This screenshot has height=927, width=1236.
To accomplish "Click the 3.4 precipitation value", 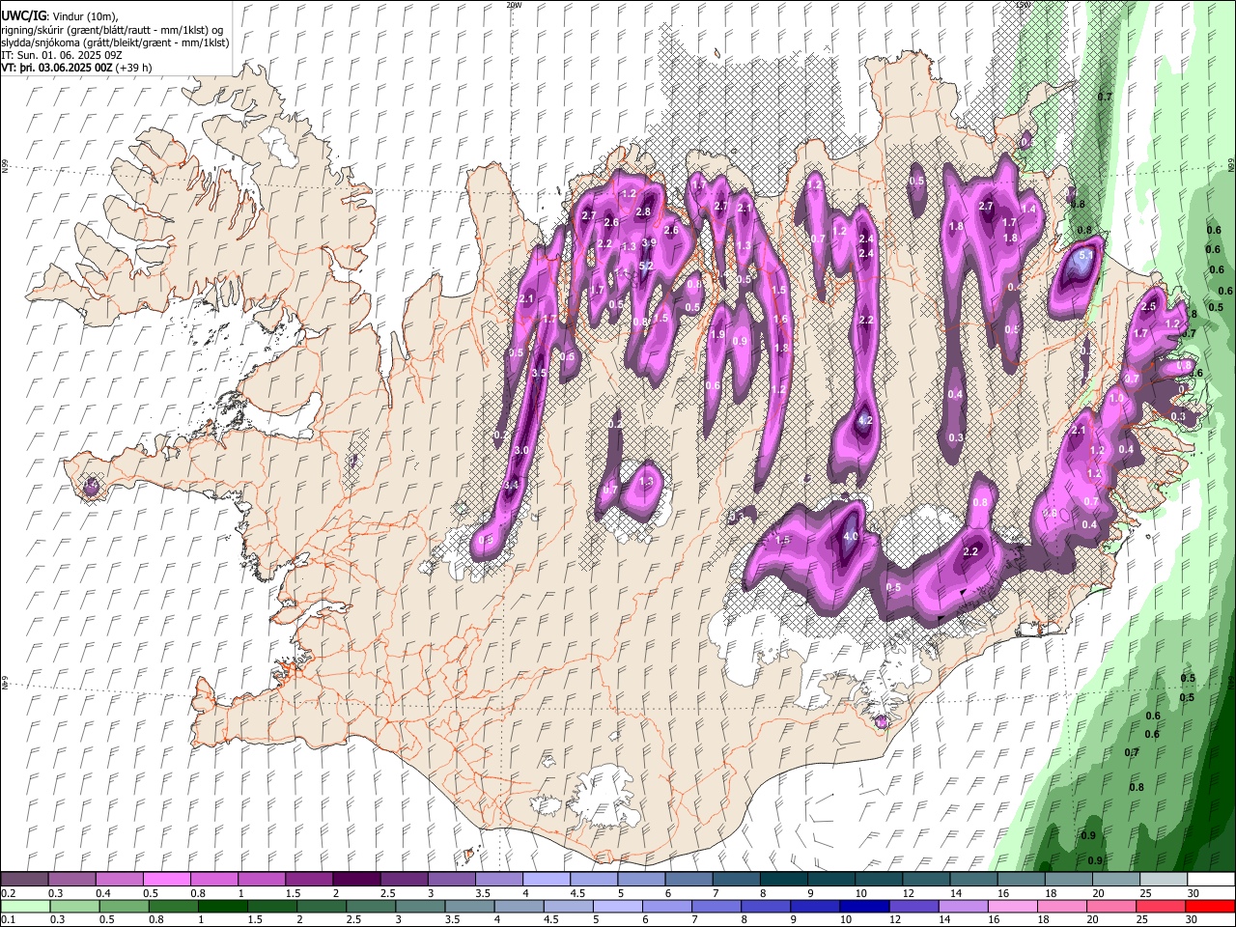I will click(512, 485).
